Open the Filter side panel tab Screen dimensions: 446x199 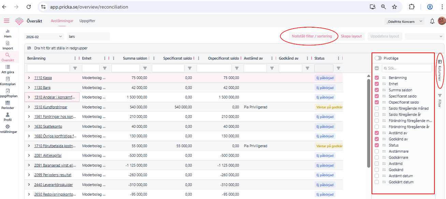[x=440, y=100]
